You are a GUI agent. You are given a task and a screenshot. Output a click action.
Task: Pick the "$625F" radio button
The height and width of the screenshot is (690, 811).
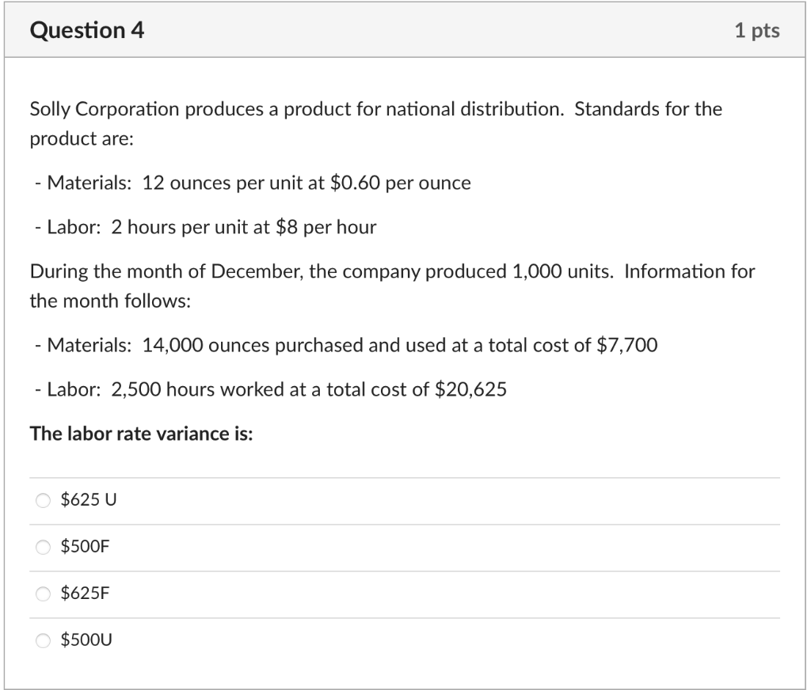[x=43, y=593]
